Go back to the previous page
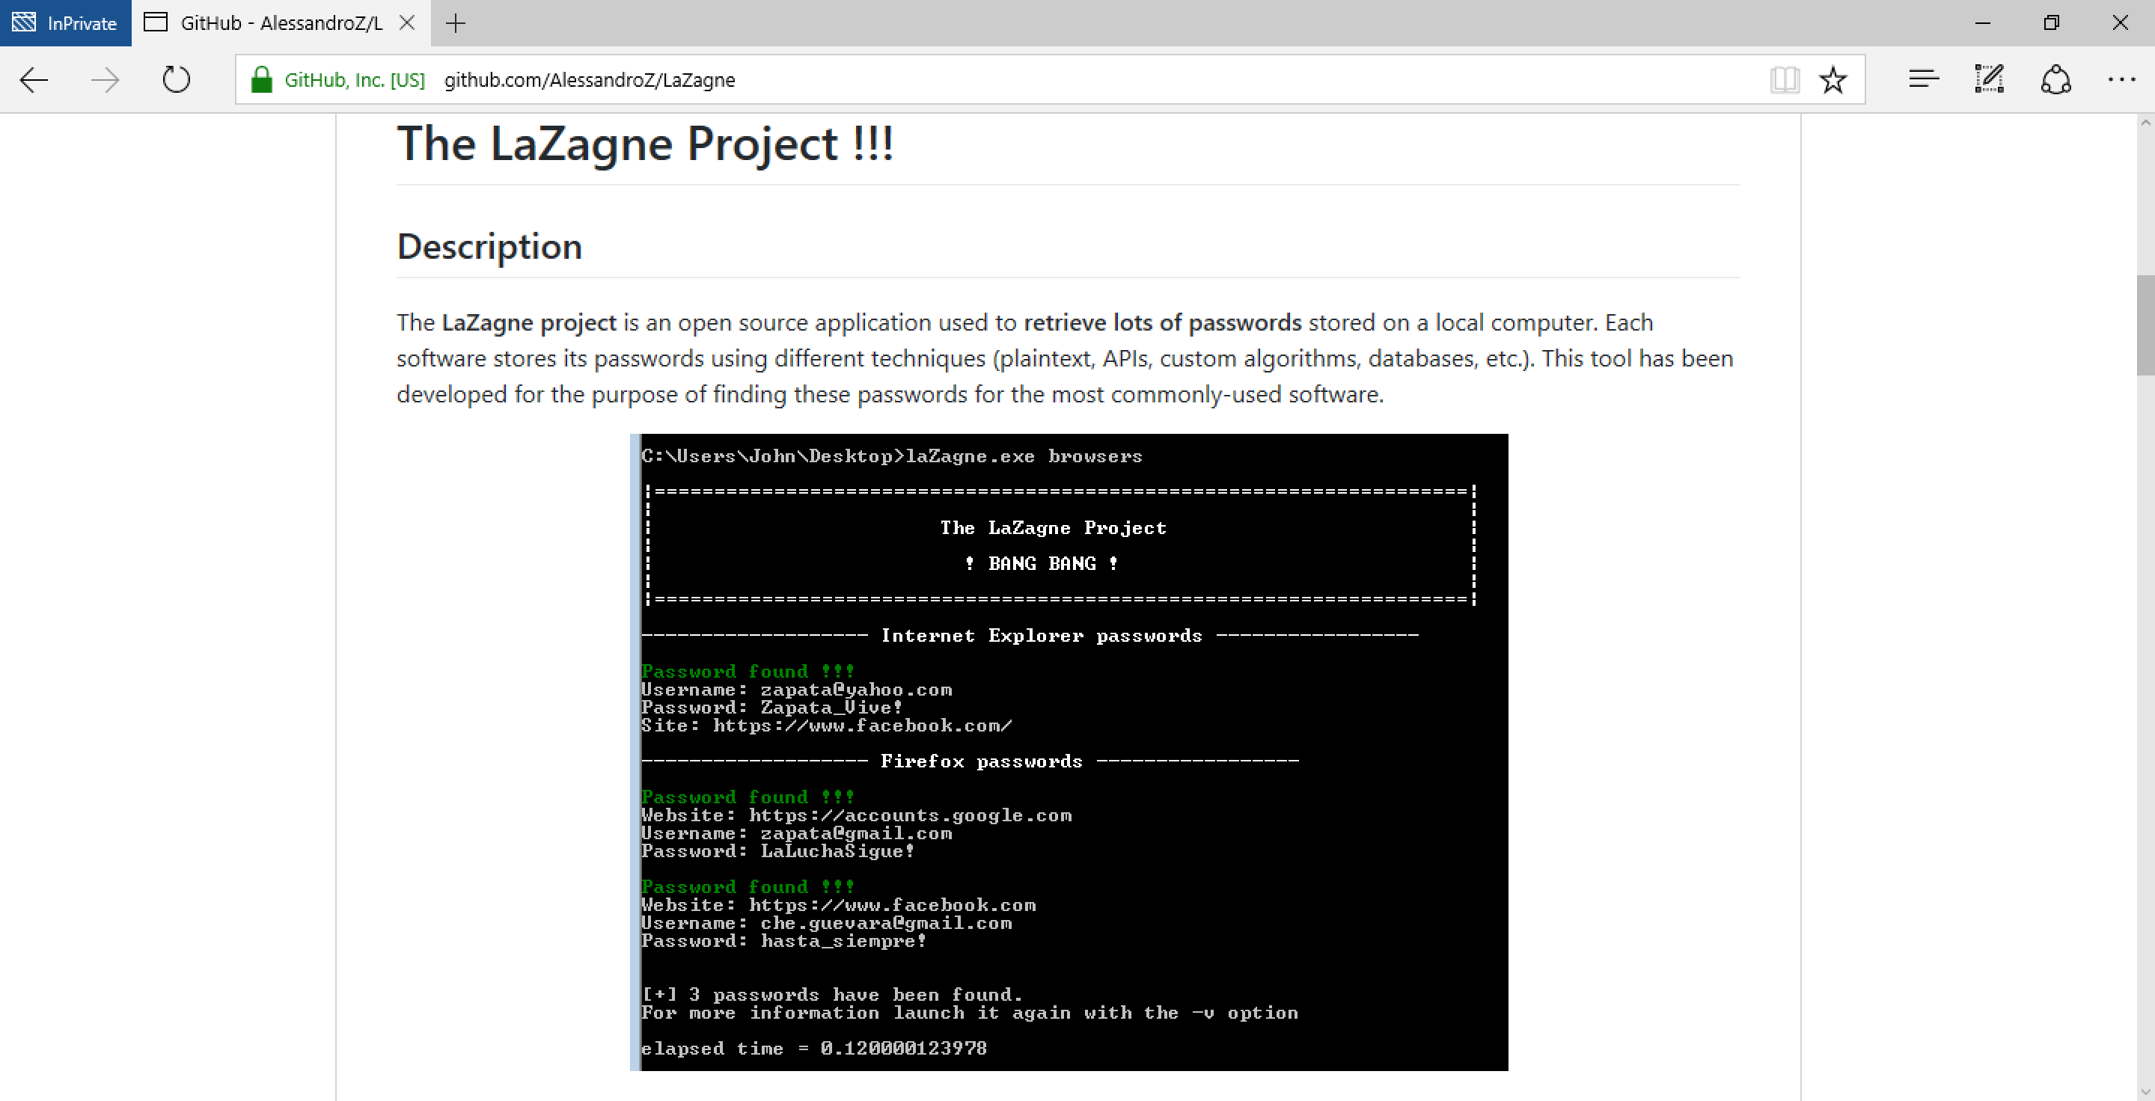 click(34, 80)
